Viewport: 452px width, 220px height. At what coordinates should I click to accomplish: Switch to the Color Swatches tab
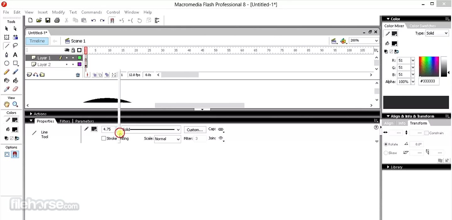pyautogui.click(x=422, y=26)
